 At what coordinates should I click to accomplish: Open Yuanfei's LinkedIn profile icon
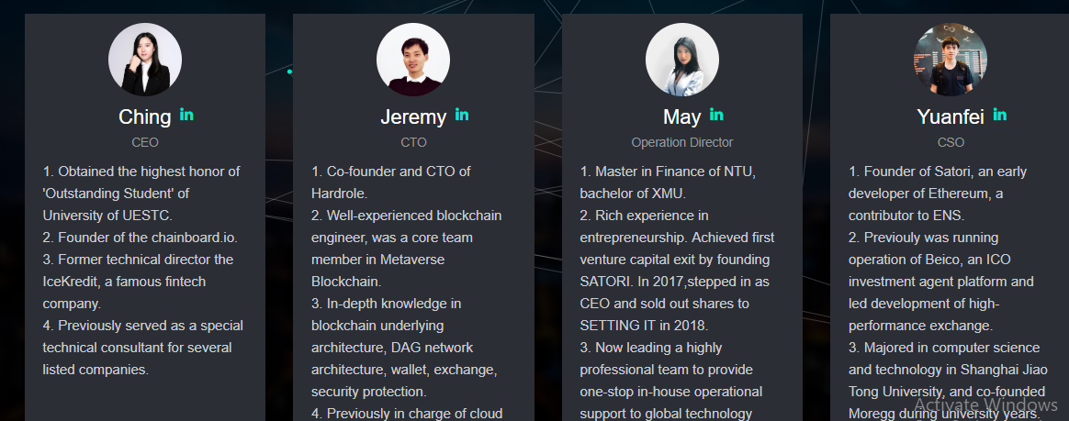coord(999,115)
